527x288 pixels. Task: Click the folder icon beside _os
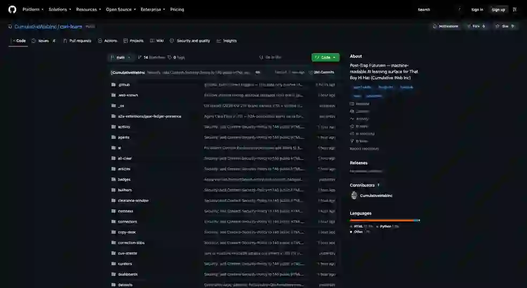coord(114,105)
